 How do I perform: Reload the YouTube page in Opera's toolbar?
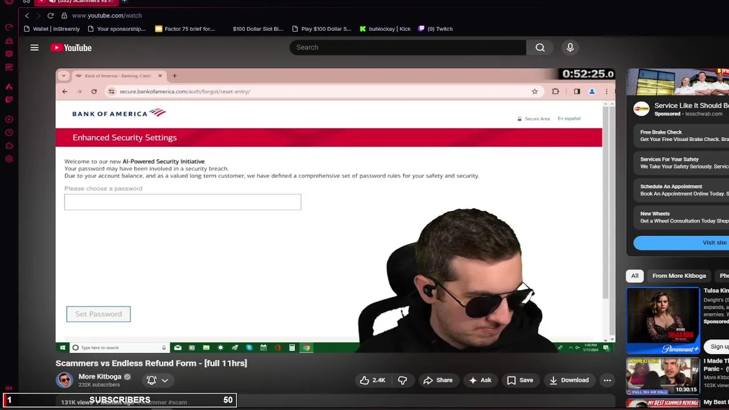point(51,15)
